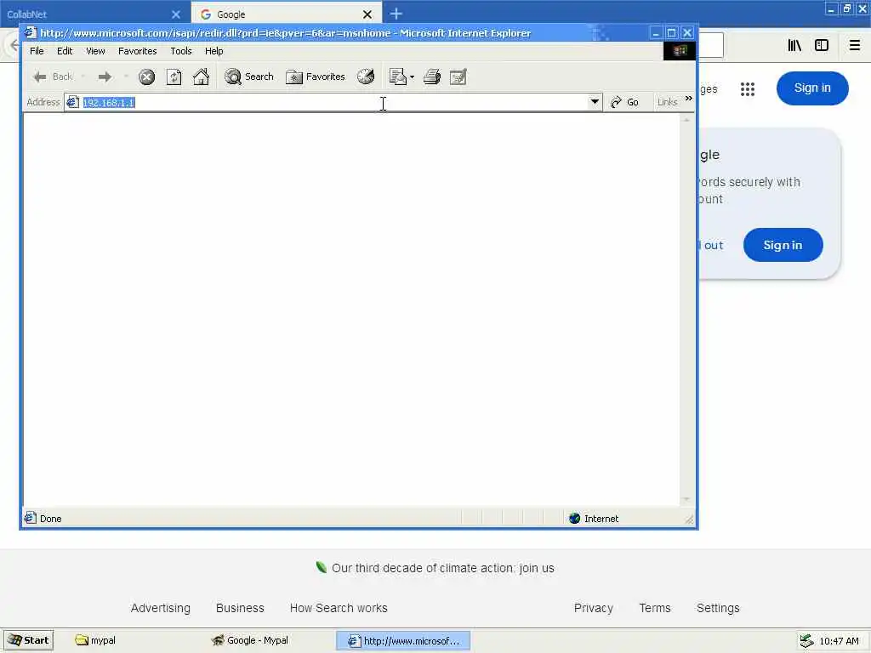This screenshot has height=653, width=871.
Task: Close the Google tab in Mypal
Action: coord(367,14)
